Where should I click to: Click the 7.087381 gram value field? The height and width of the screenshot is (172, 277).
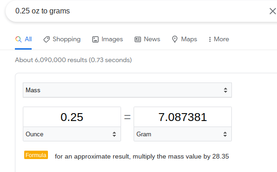pos(182,117)
